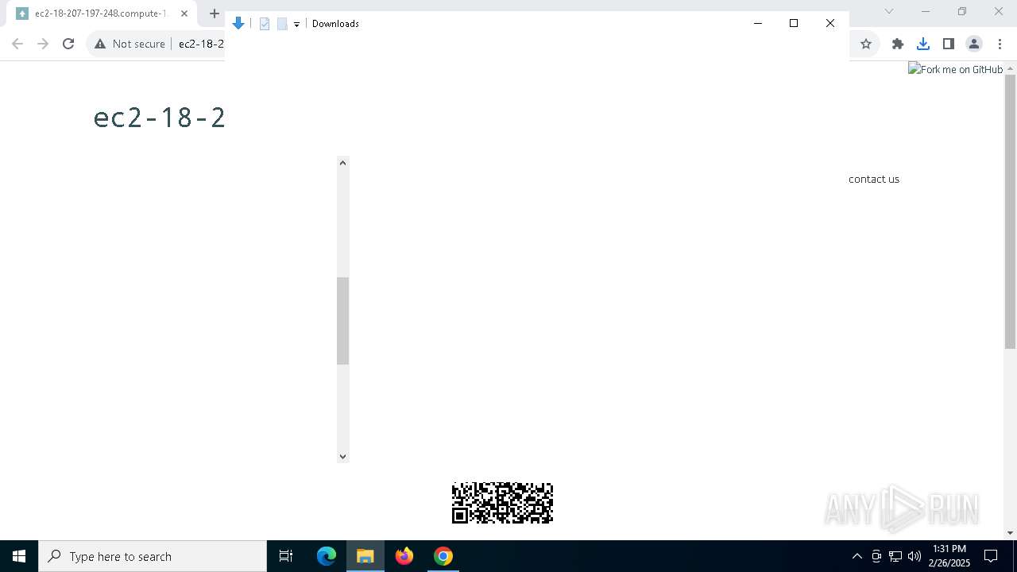This screenshot has height=572, width=1017.
Task: Close the ec2-18-207 Chrome tab
Action: (184, 14)
